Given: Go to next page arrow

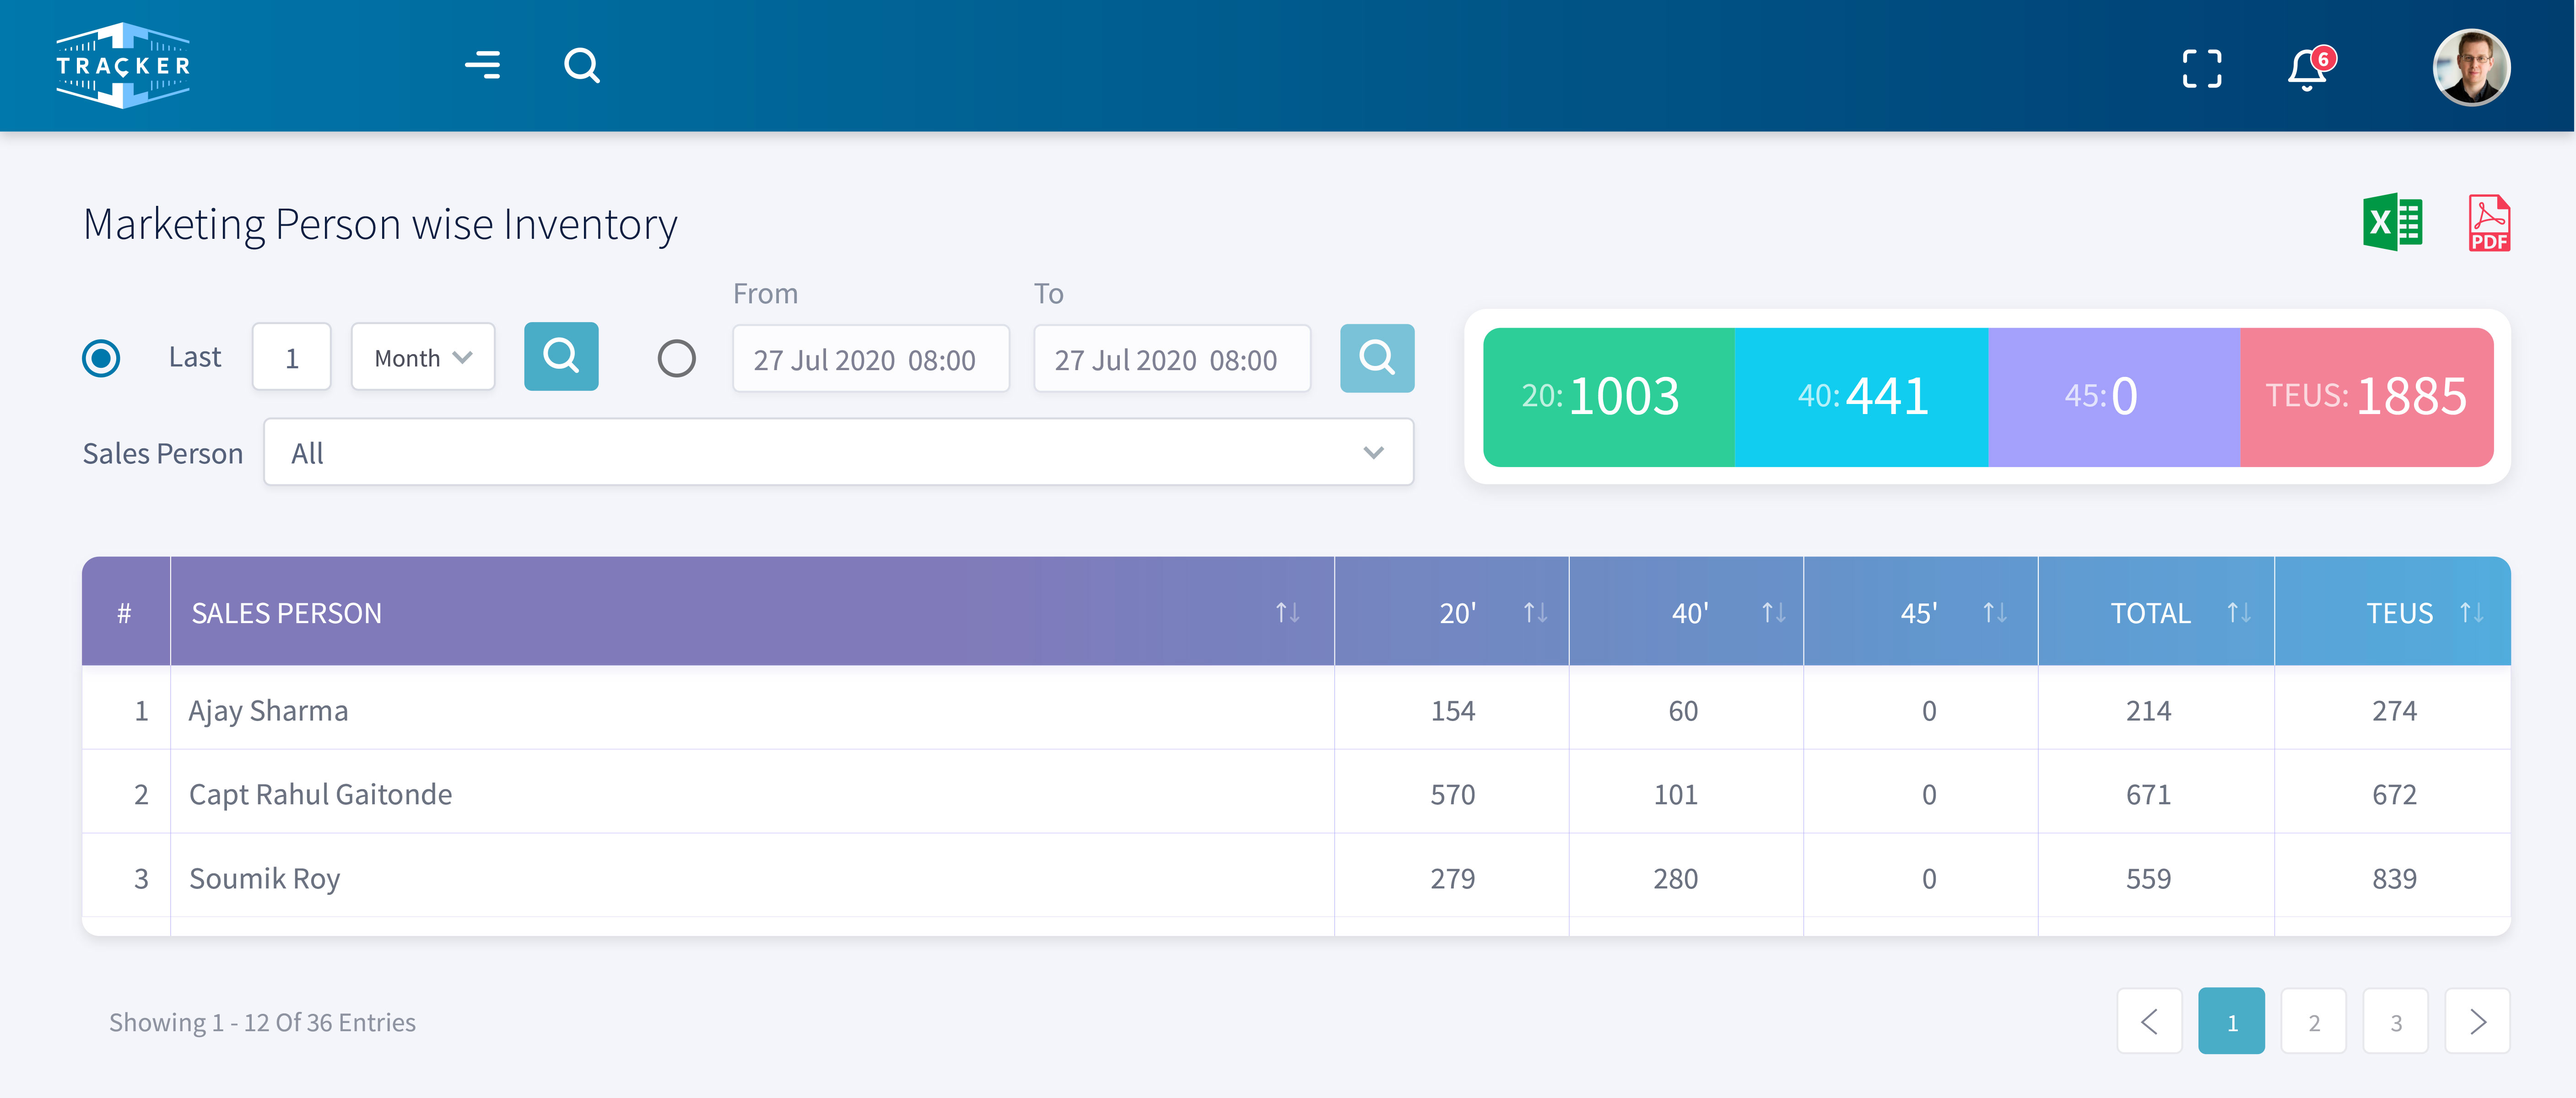Looking at the screenshot, I should [2478, 1022].
